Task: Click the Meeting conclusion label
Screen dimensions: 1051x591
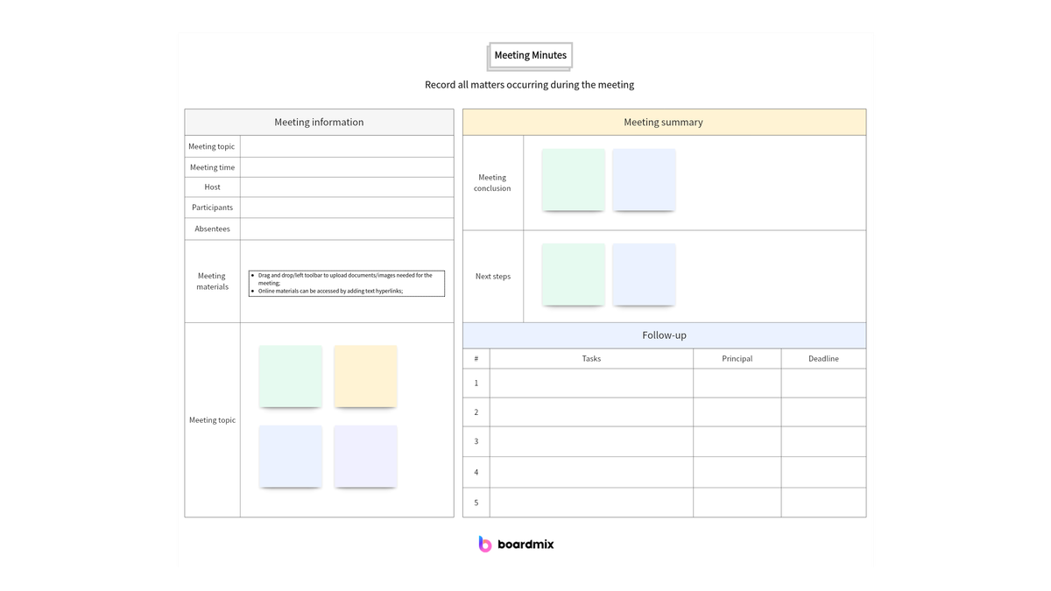Action: (492, 182)
